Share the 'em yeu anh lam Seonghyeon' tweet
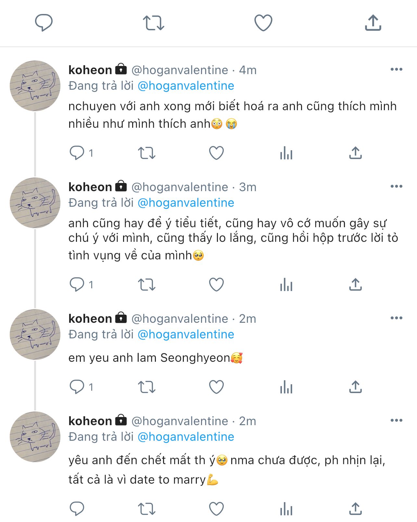 point(355,387)
